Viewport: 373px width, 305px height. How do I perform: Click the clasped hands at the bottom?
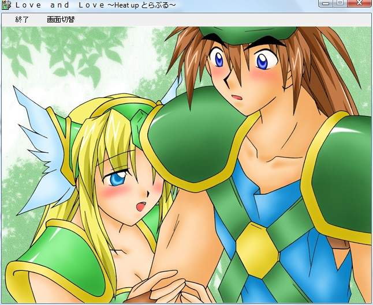165,287
